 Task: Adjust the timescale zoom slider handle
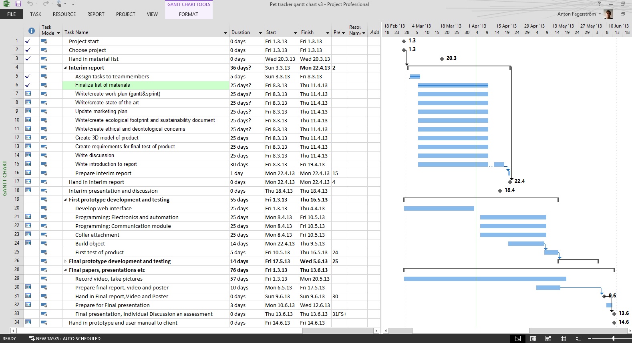613,339
